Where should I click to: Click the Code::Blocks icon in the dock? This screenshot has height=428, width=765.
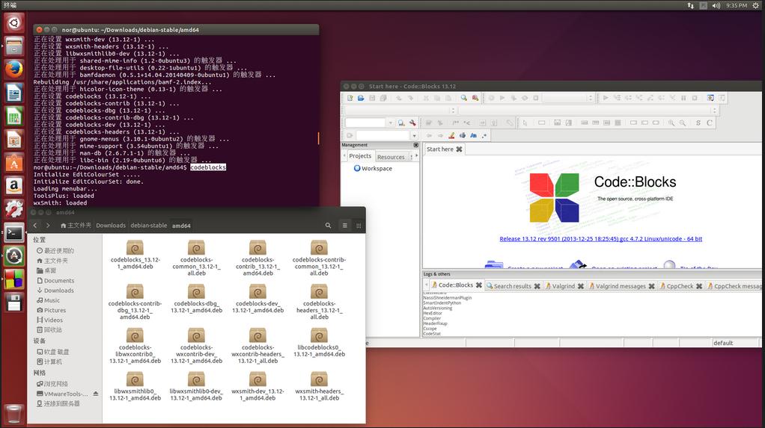[14, 279]
